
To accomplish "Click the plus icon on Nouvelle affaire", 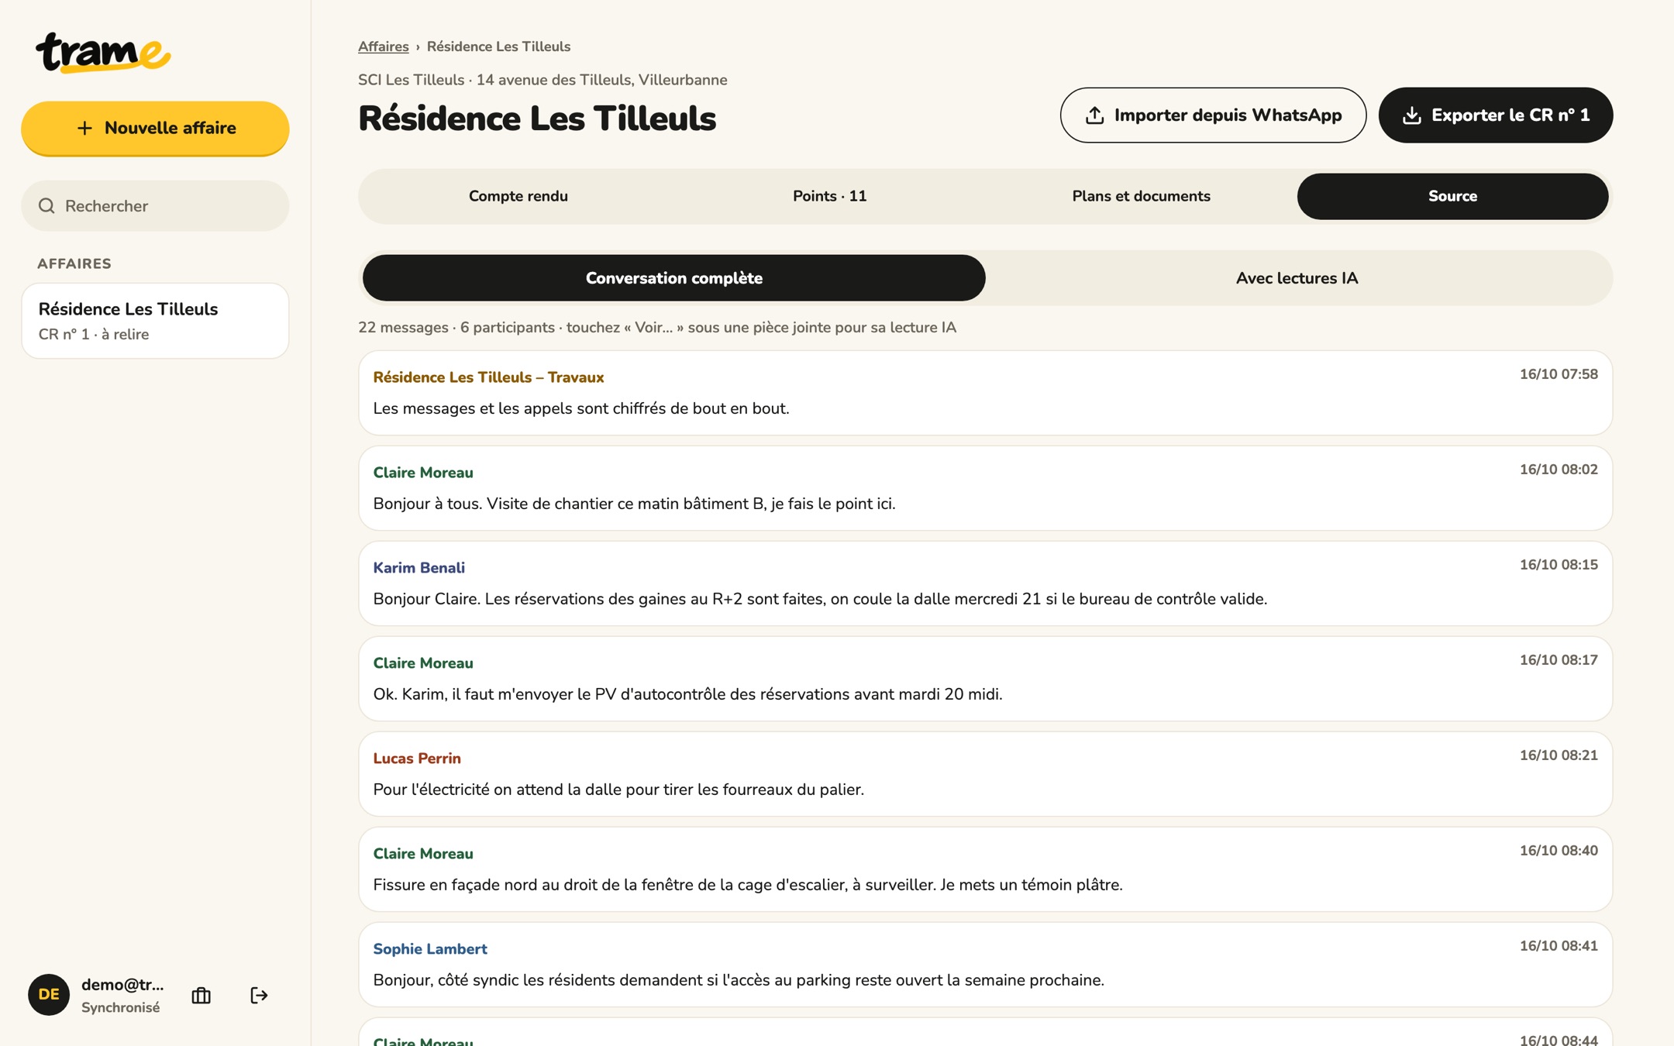I will tap(85, 128).
